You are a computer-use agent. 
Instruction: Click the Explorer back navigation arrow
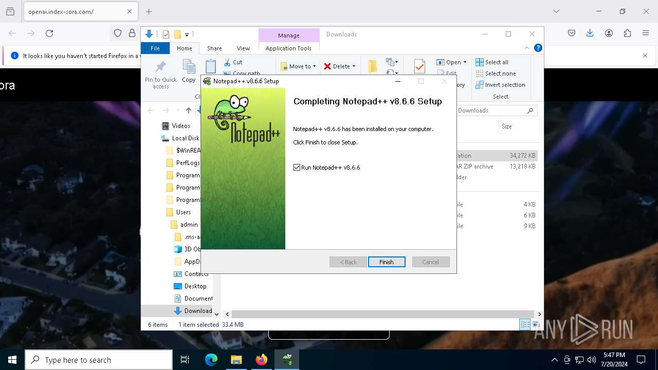tap(151, 110)
